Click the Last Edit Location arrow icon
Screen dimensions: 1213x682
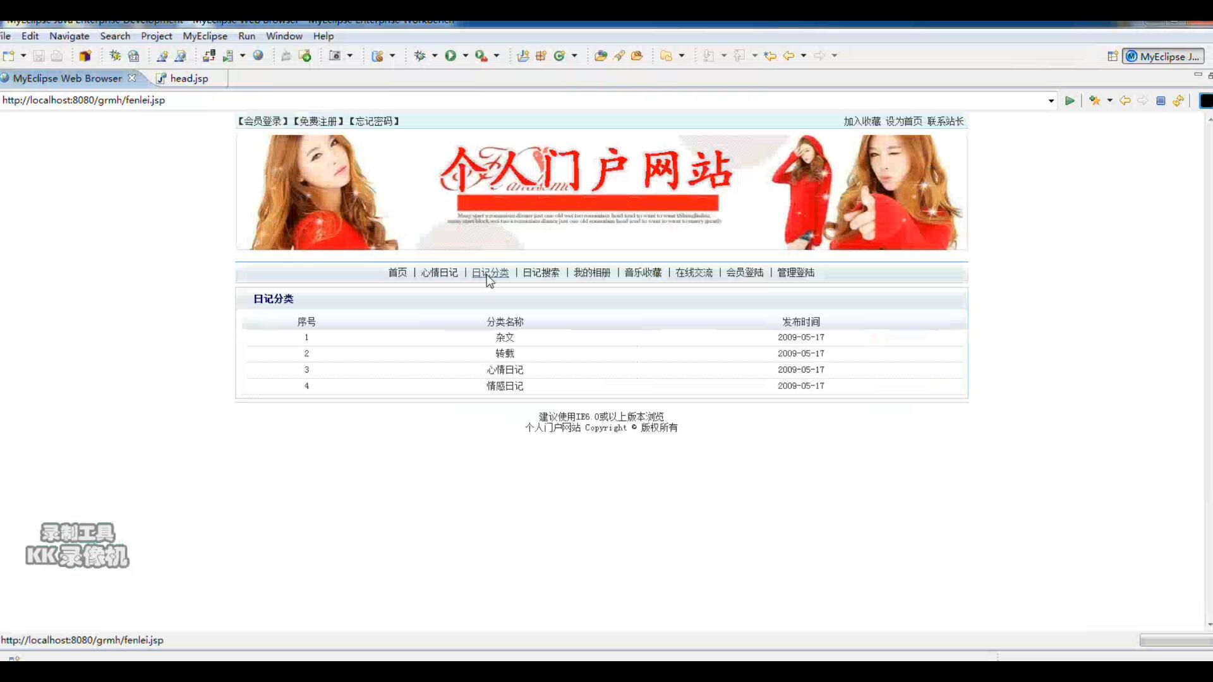(769, 56)
